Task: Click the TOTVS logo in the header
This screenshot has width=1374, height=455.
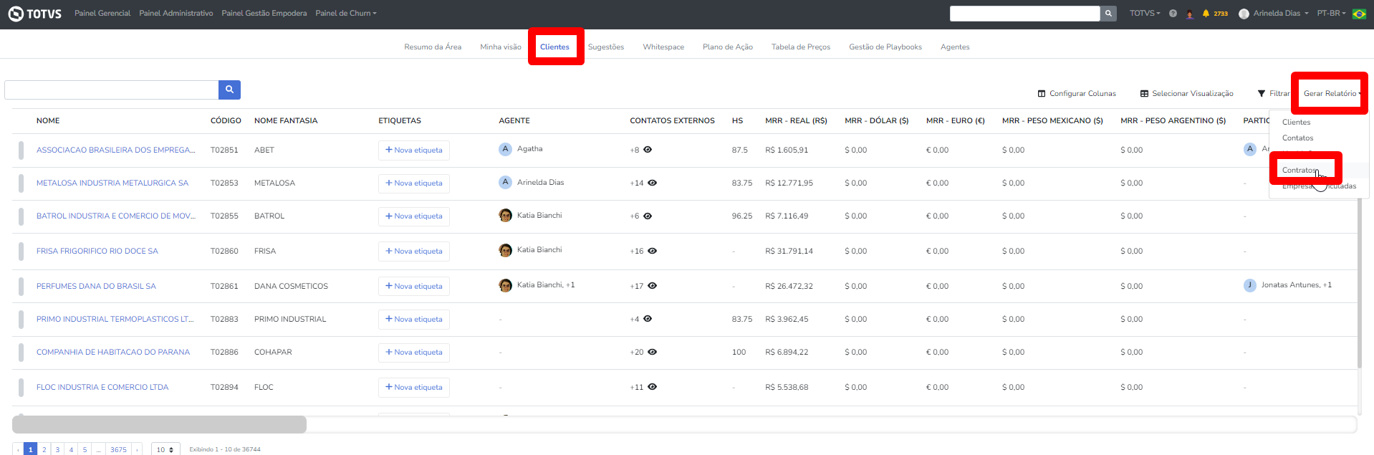Action: tap(35, 14)
